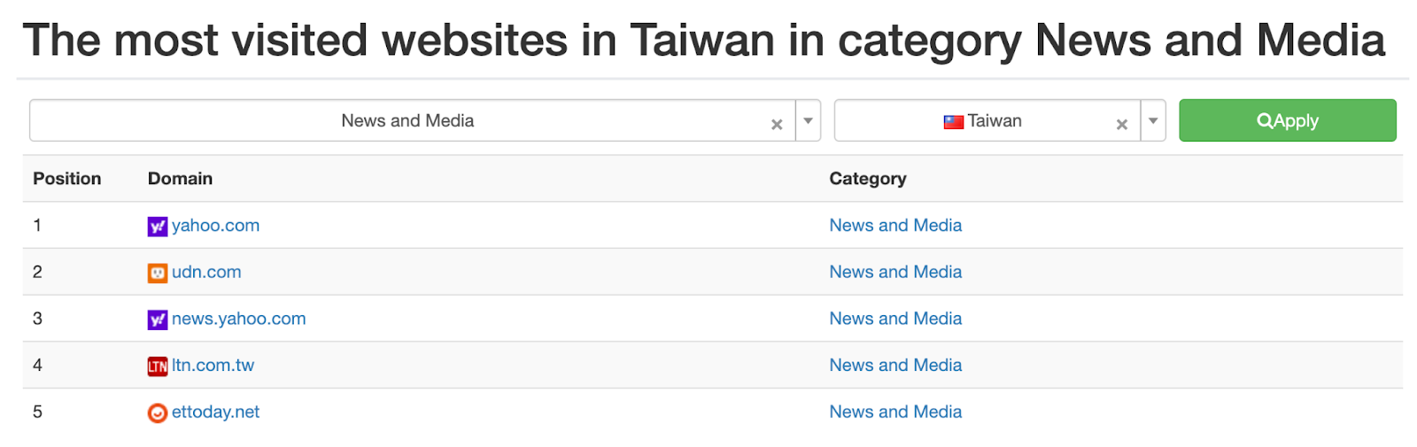Click the yahoo.com purple favicon

click(158, 227)
